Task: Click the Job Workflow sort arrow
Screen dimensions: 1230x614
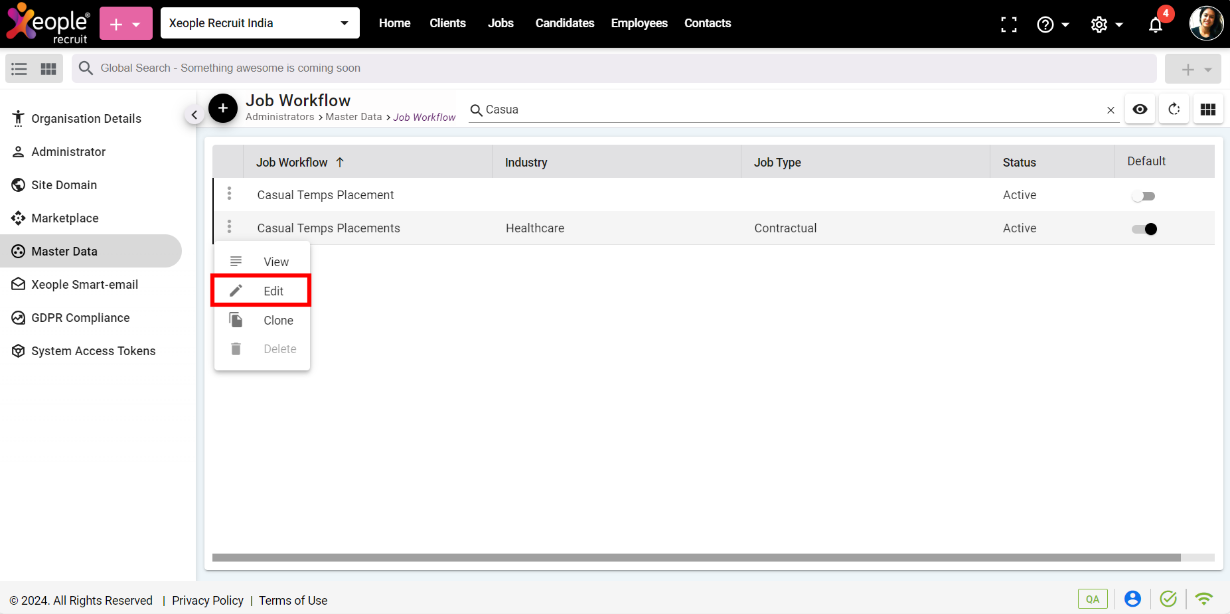Action: (340, 162)
